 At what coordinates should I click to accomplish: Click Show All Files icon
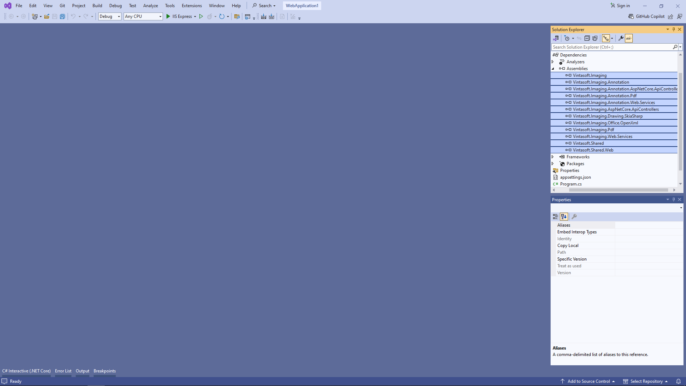pyautogui.click(x=595, y=38)
